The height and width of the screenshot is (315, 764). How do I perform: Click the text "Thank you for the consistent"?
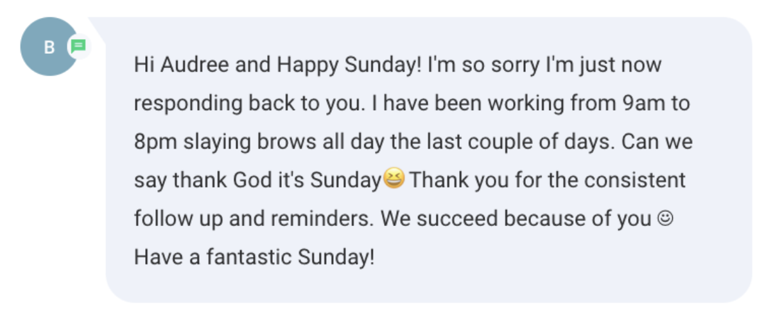(x=548, y=181)
